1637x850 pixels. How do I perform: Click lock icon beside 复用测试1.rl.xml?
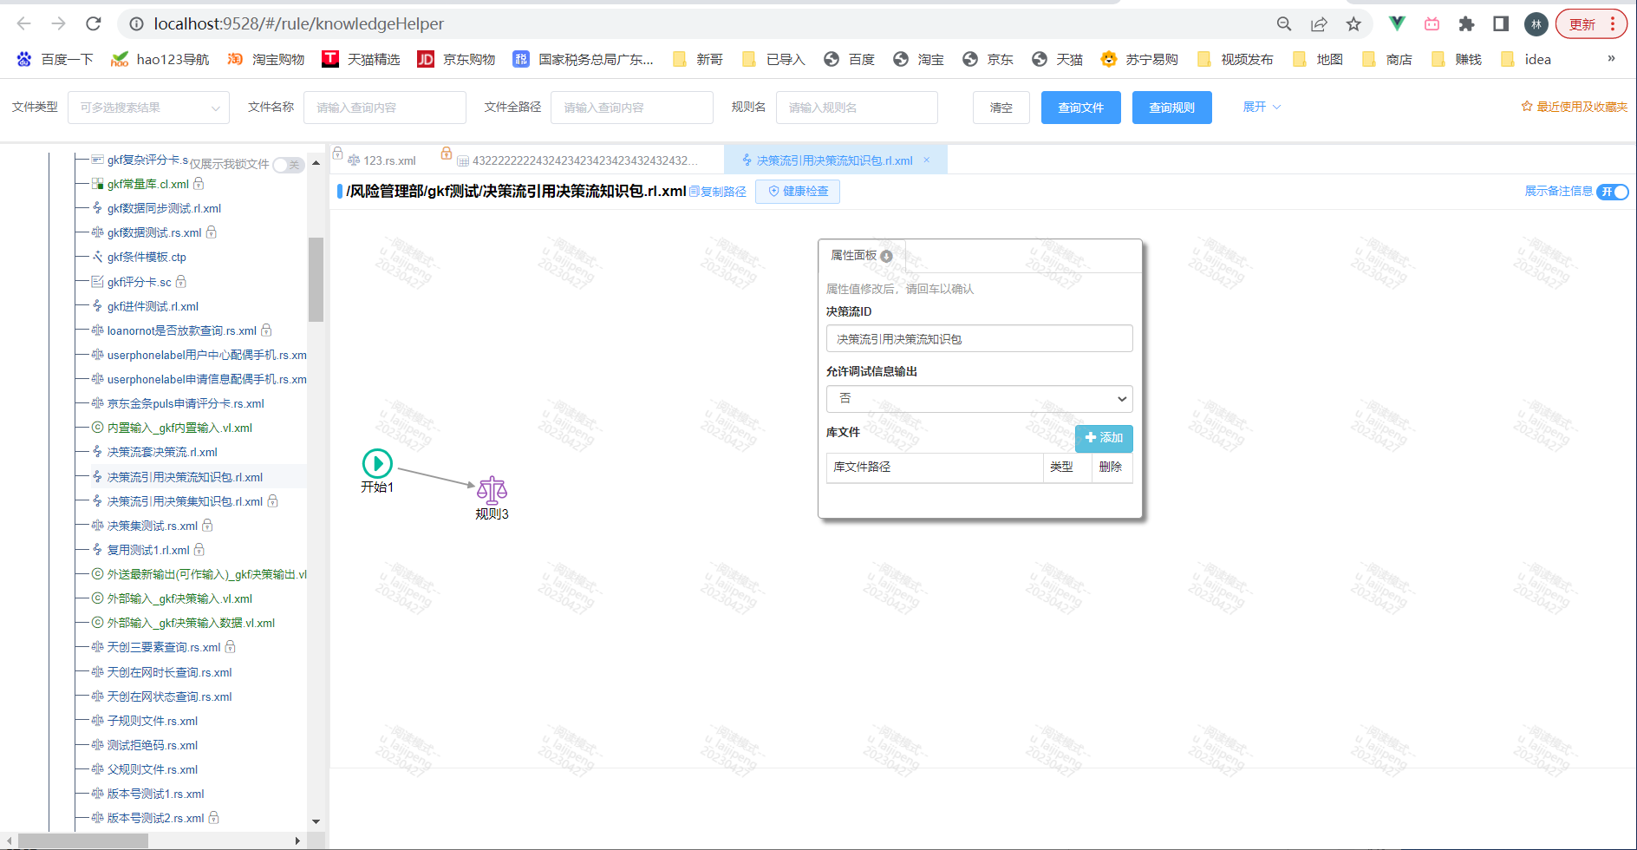199,550
